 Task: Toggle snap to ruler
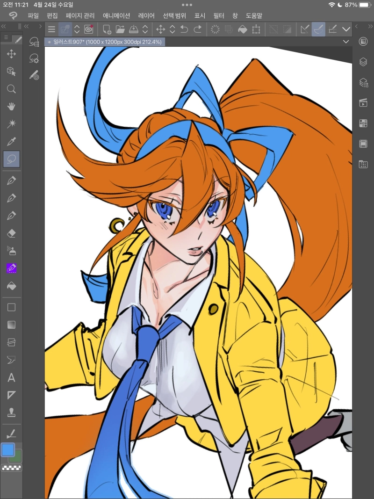click(x=305, y=29)
